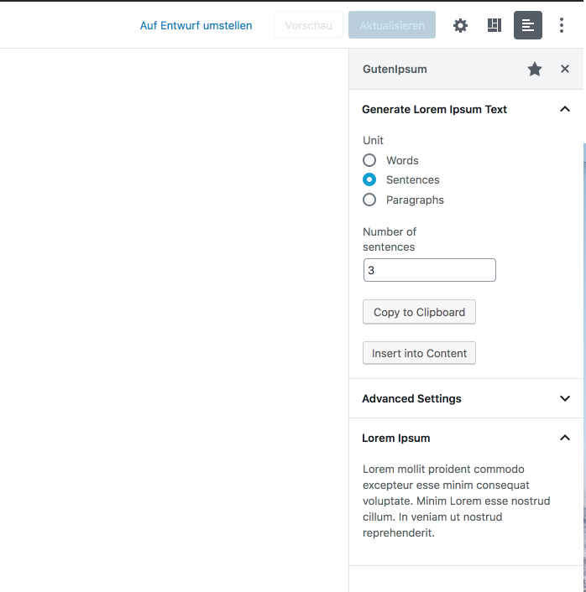Click the Aktualisieren update button
This screenshot has width=586, height=592.
(392, 25)
